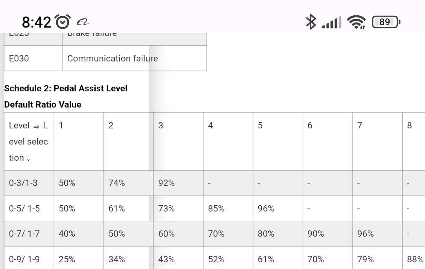Screen dimensions: 425x269
Task: Tap the Default Ratio Value heading
Action: pos(42,105)
